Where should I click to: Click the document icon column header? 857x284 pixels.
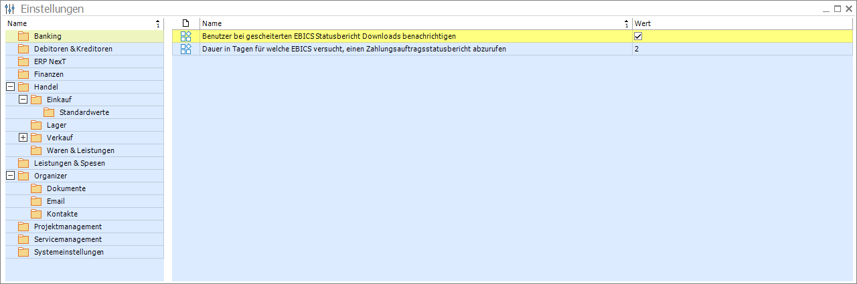click(186, 23)
